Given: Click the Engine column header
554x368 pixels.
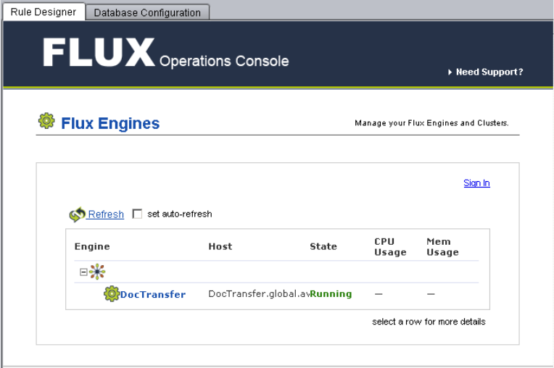Looking at the screenshot, I should pos(92,246).
